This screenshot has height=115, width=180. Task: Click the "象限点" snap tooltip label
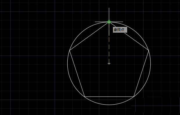pyautogui.click(x=120, y=30)
